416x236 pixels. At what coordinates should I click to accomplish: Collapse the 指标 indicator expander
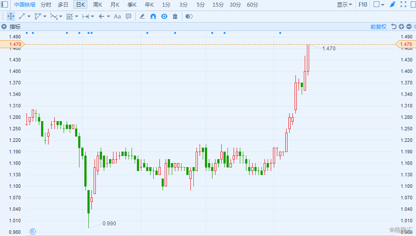4,27
